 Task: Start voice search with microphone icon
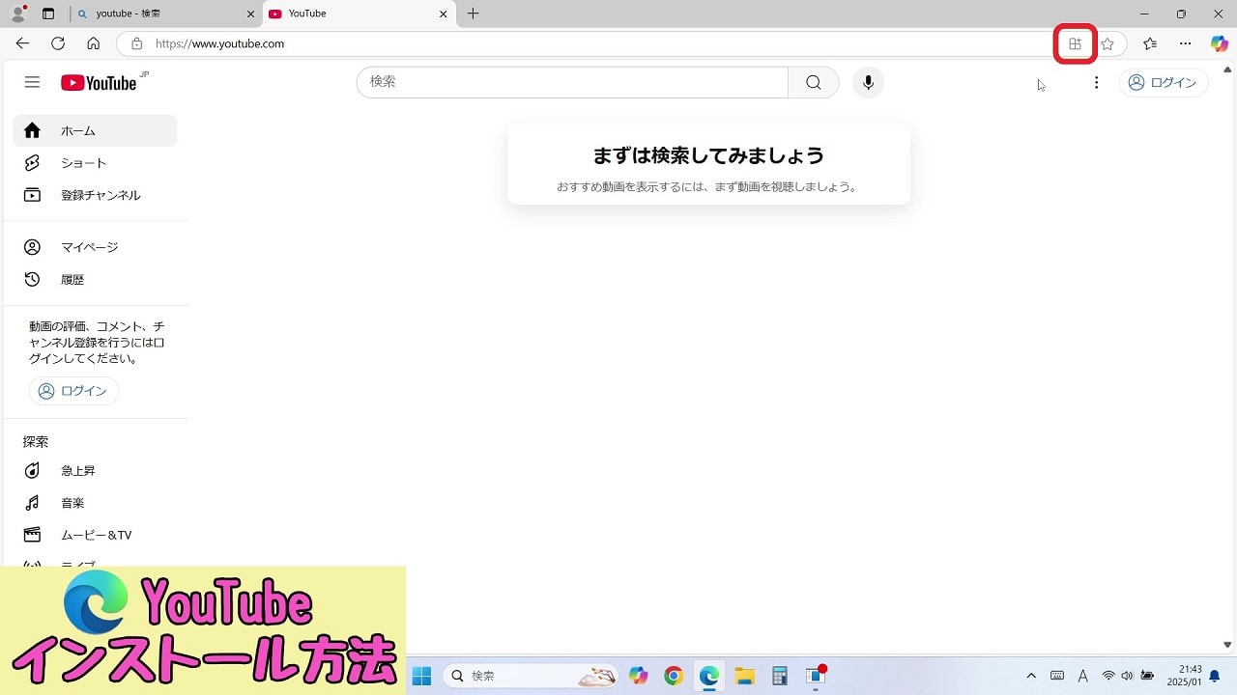(868, 82)
